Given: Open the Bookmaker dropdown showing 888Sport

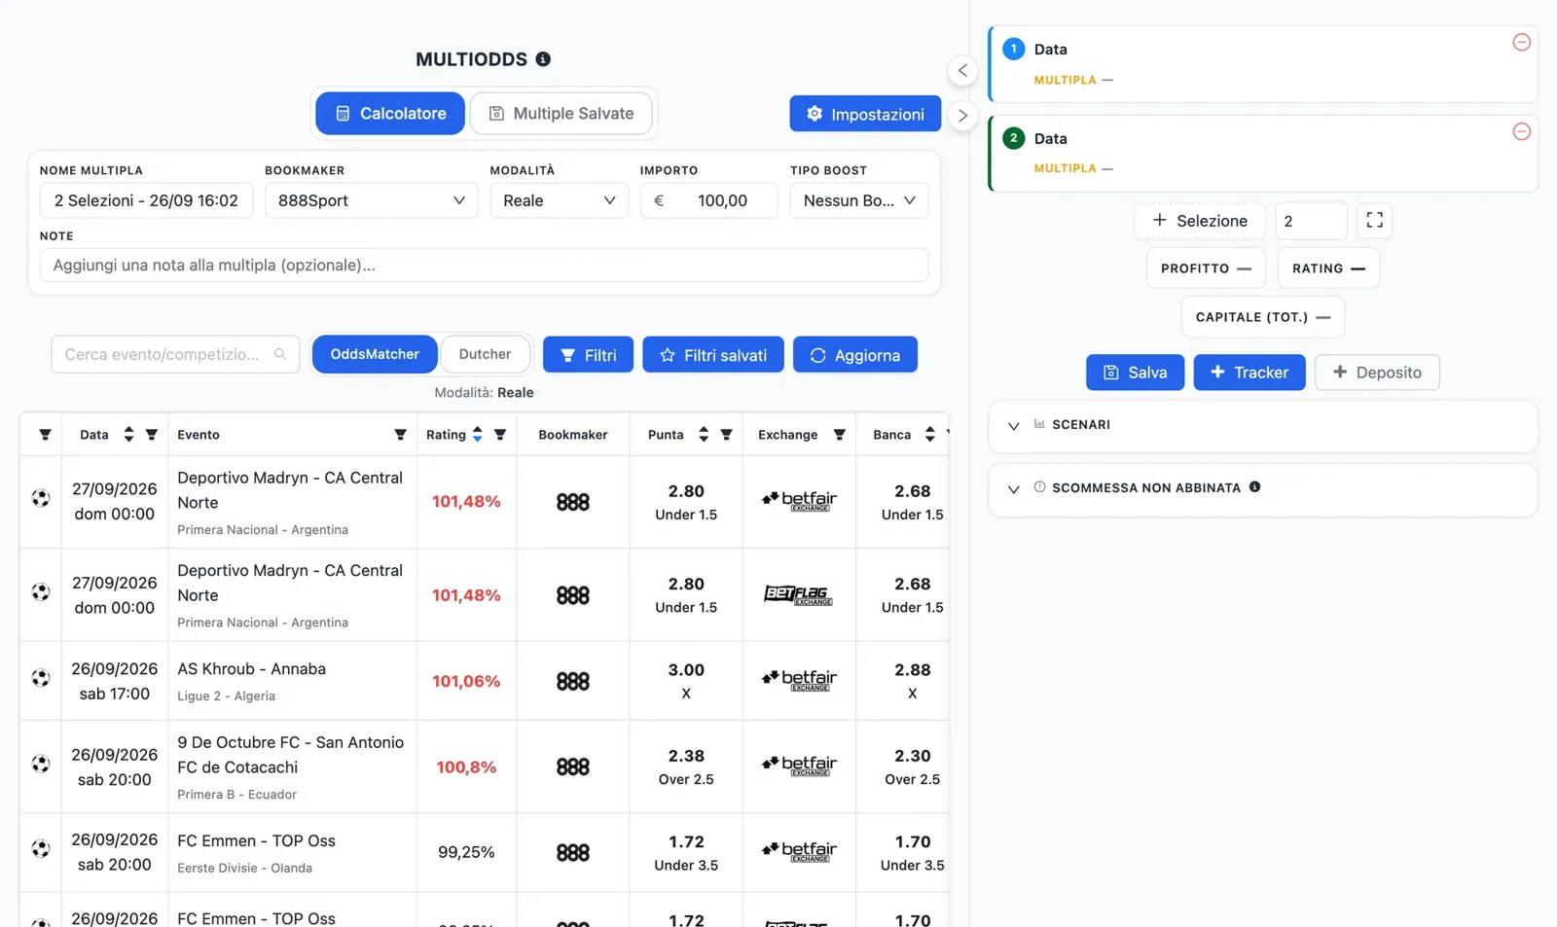Looking at the screenshot, I should tap(372, 200).
